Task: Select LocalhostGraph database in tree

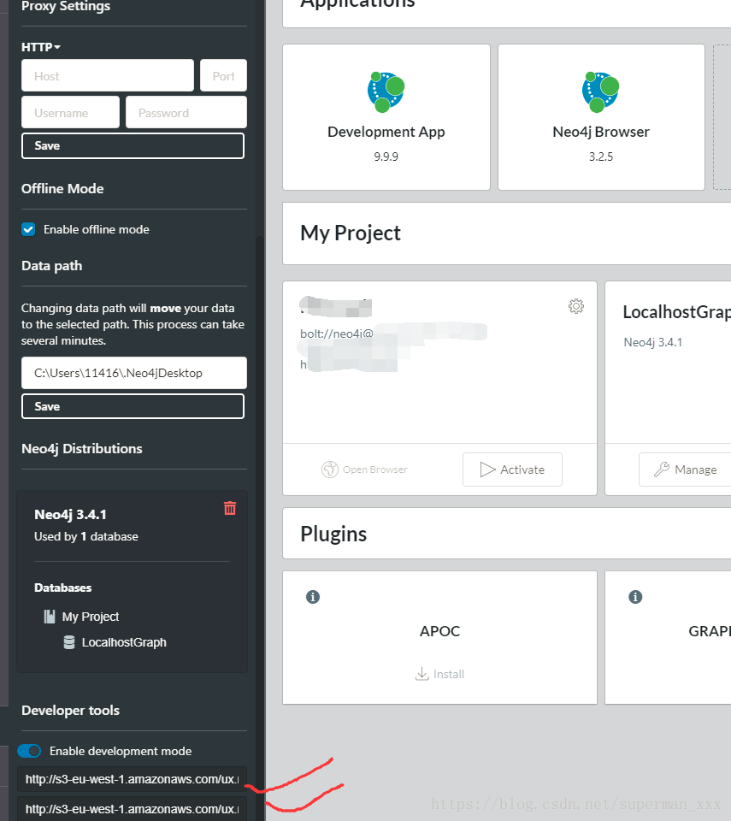Action: point(124,642)
